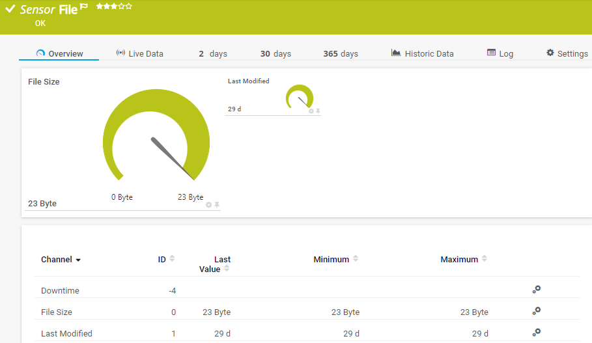Edit File Size channel settings gear
This screenshot has height=343, width=592.
pyautogui.click(x=537, y=311)
